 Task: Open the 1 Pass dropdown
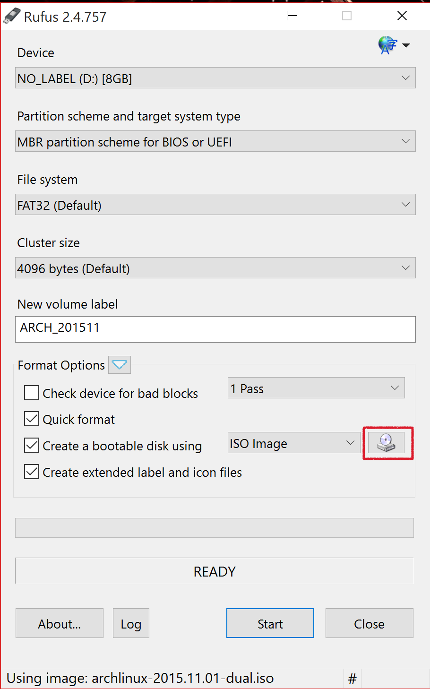click(316, 388)
